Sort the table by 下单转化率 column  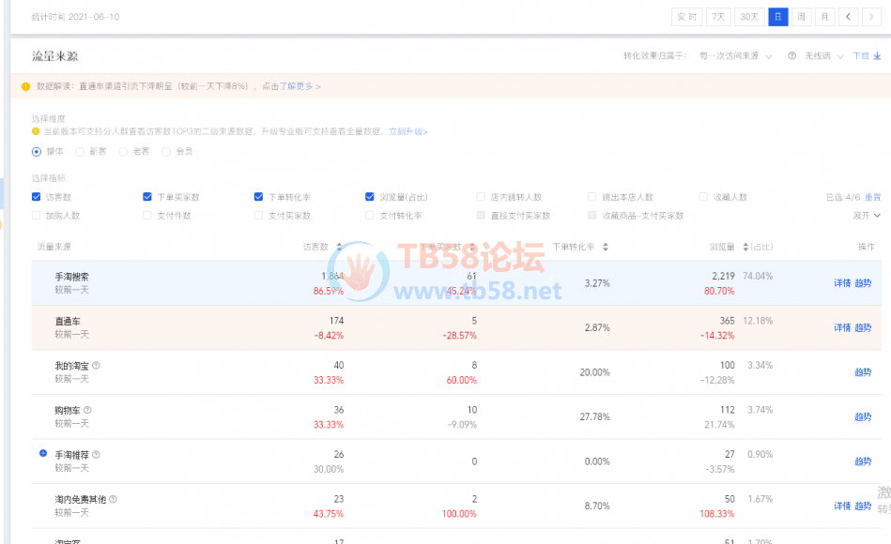[606, 246]
